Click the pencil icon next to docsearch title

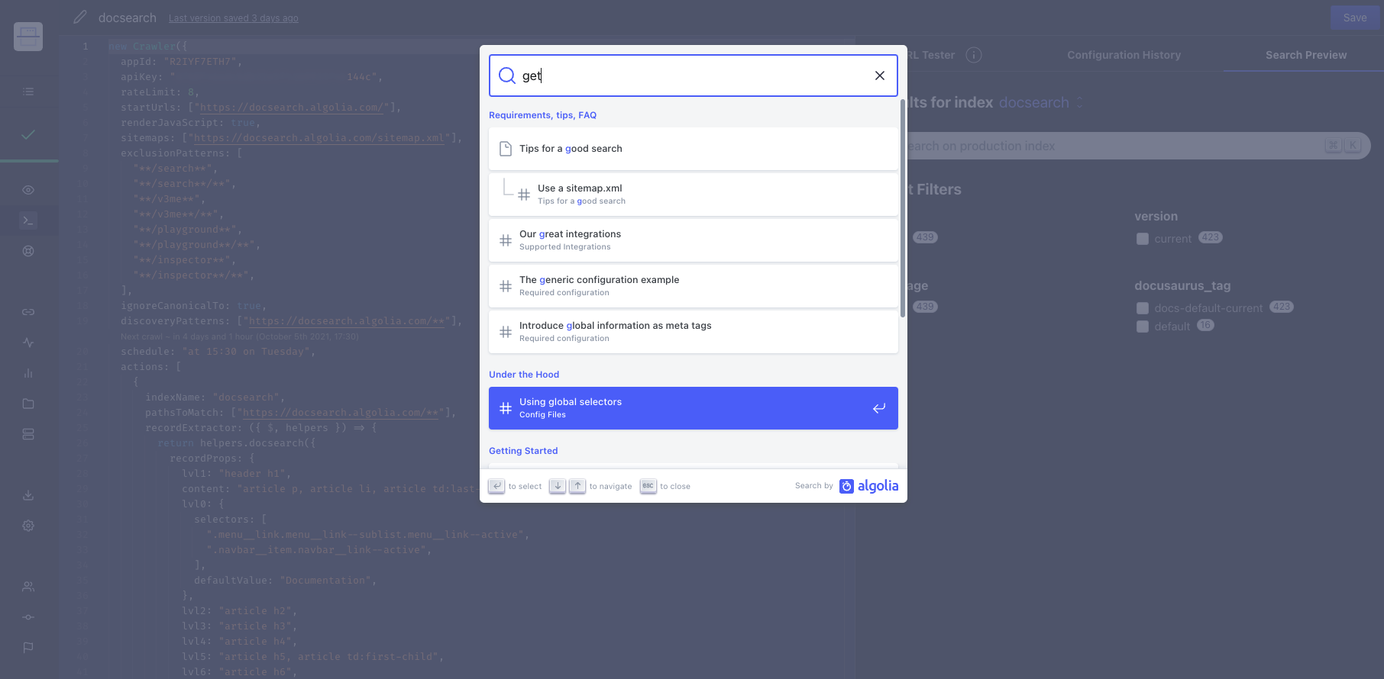coord(80,17)
